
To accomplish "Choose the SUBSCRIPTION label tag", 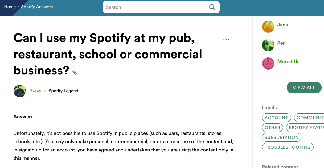I will tap(281, 137).
